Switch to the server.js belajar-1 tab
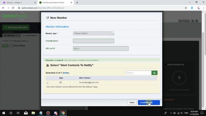This screenshot has width=206, height=116. pyautogui.click(x=18, y=3)
